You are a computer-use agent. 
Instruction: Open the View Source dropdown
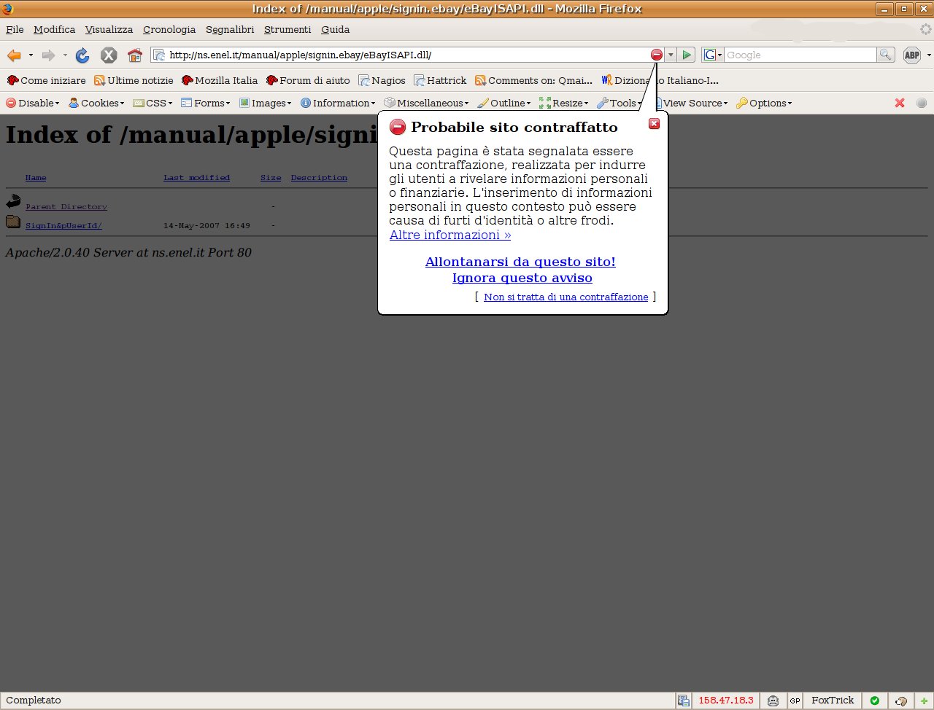pos(690,103)
